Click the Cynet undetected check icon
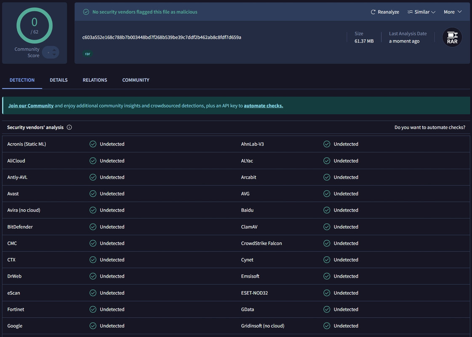Viewport: 472px width, 337px height. 327,259
